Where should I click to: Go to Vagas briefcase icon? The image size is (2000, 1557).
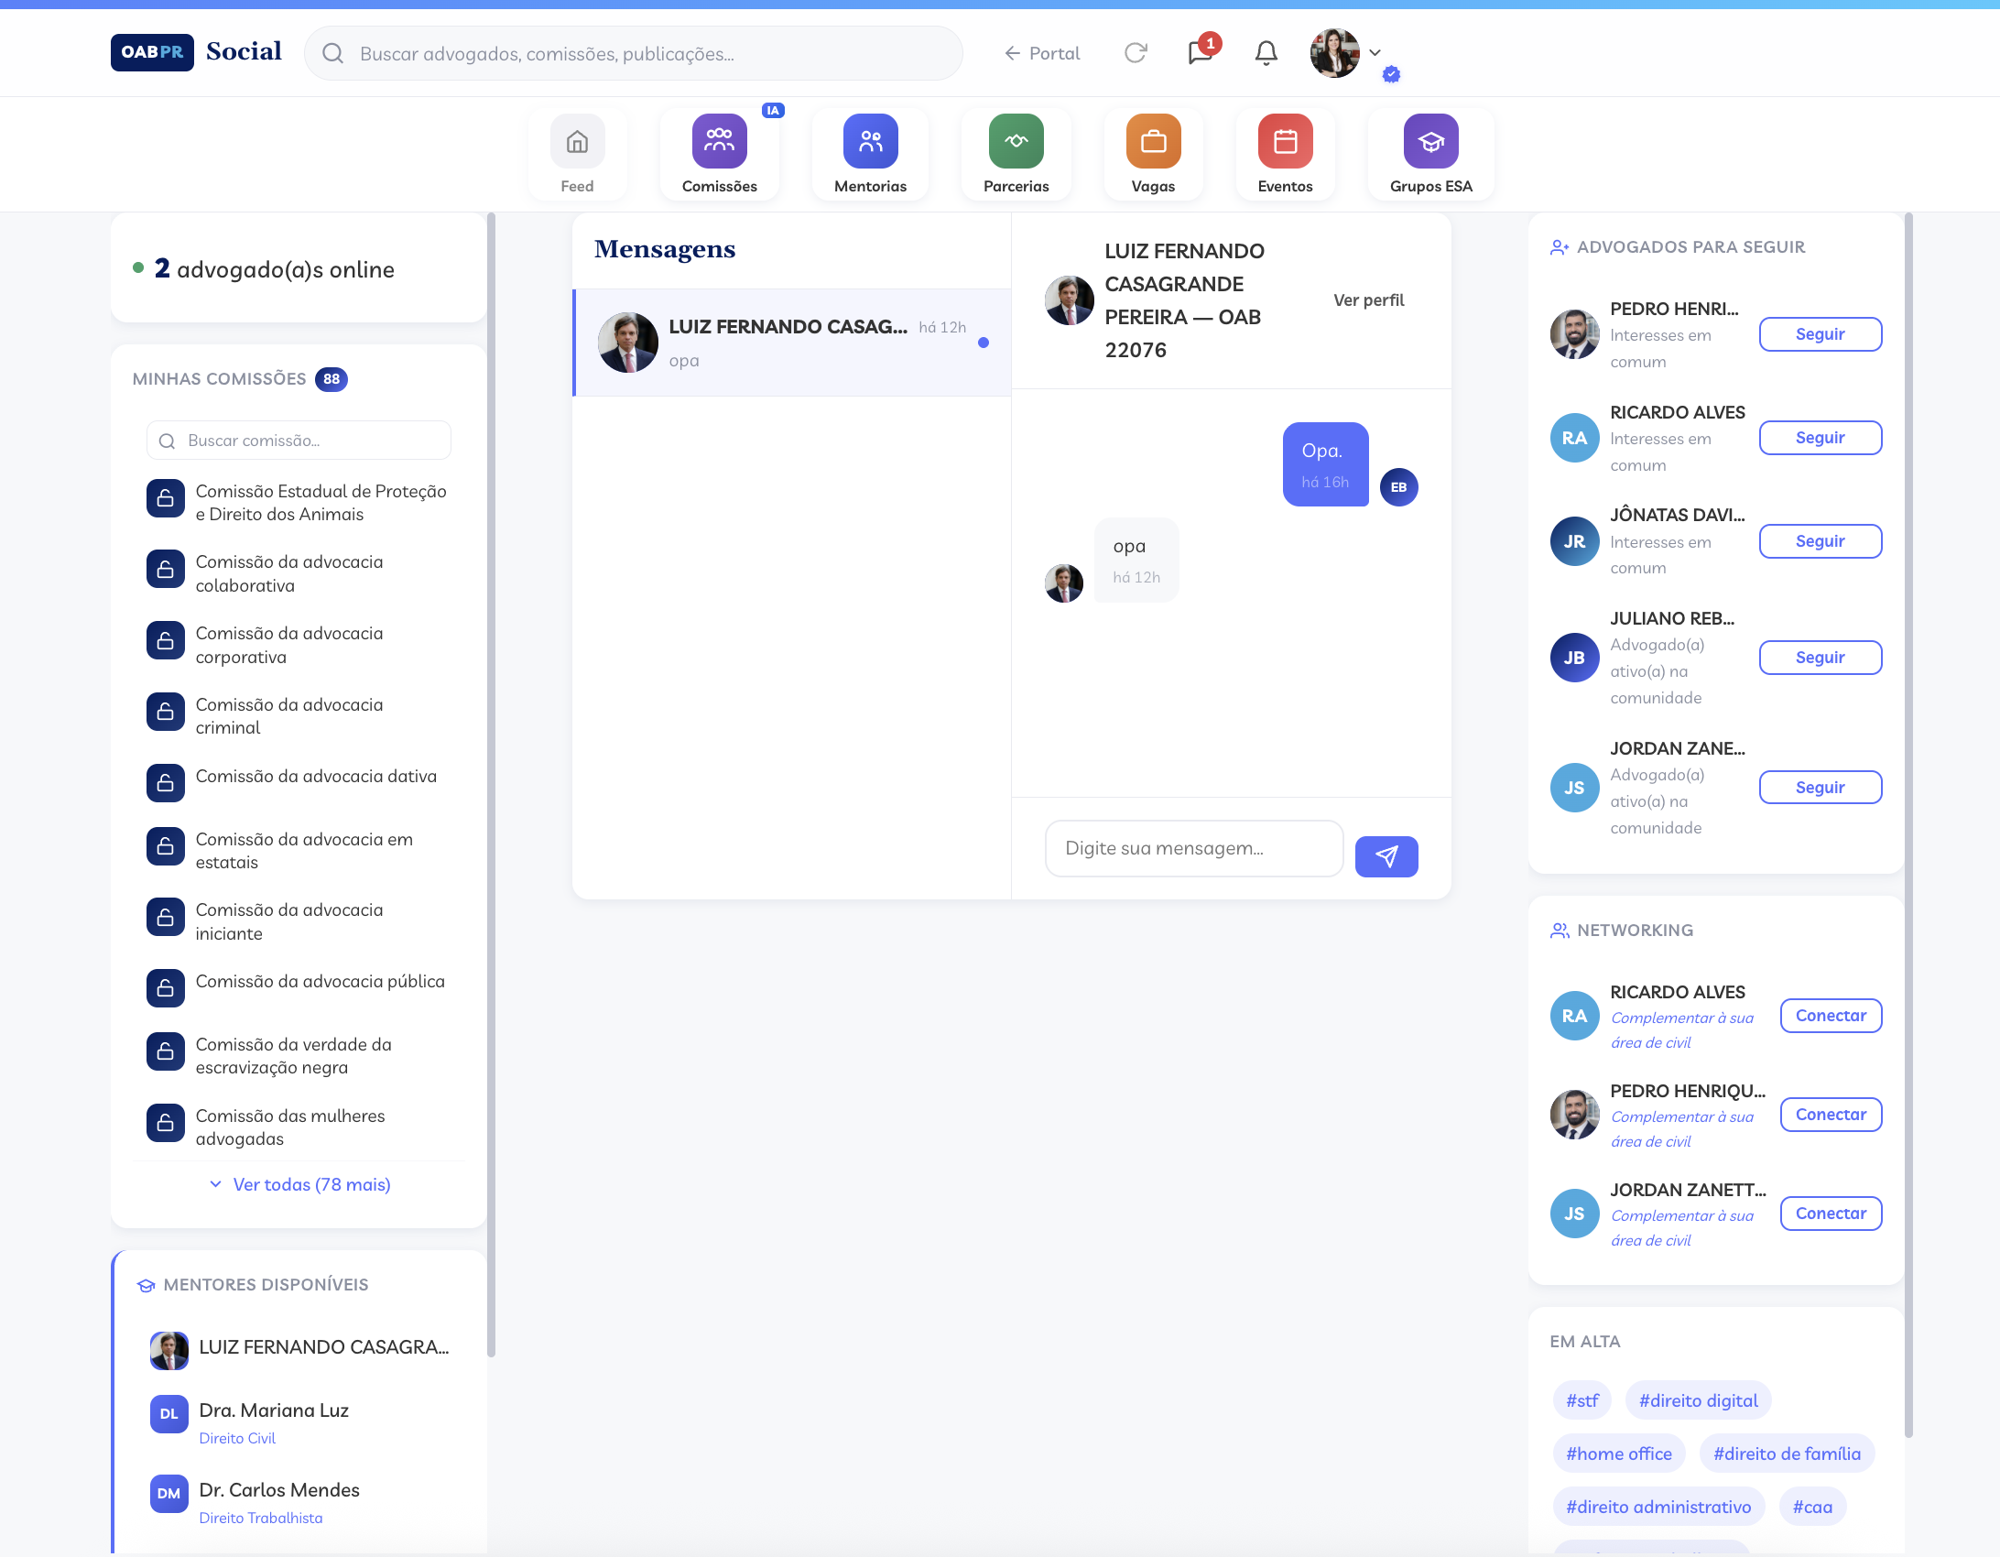point(1153,142)
